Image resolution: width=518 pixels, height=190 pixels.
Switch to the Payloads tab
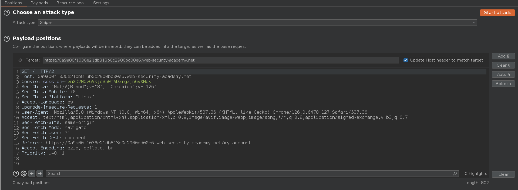click(x=39, y=3)
